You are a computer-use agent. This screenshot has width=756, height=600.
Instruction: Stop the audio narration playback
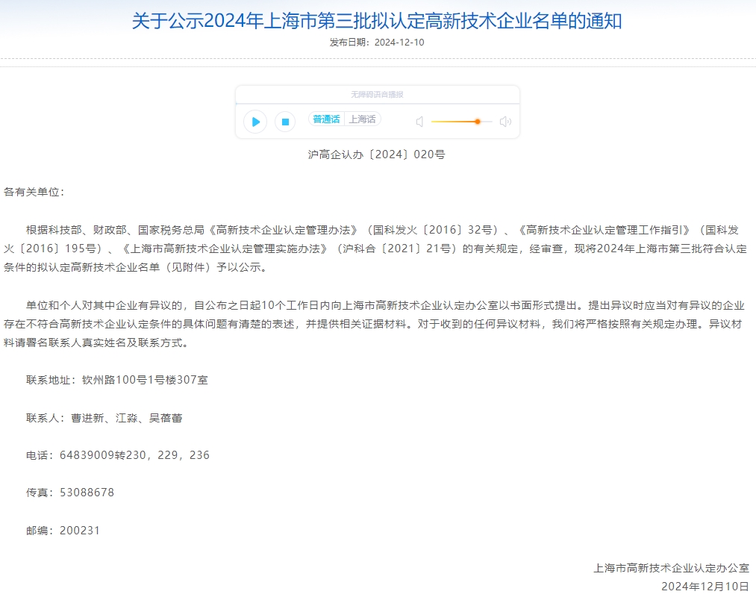284,122
